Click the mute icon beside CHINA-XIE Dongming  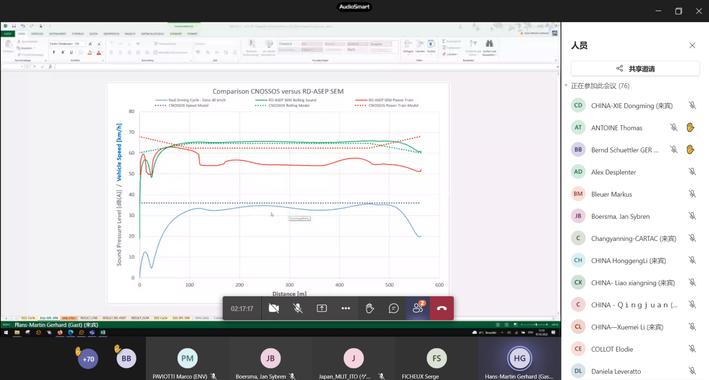tap(692, 105)
